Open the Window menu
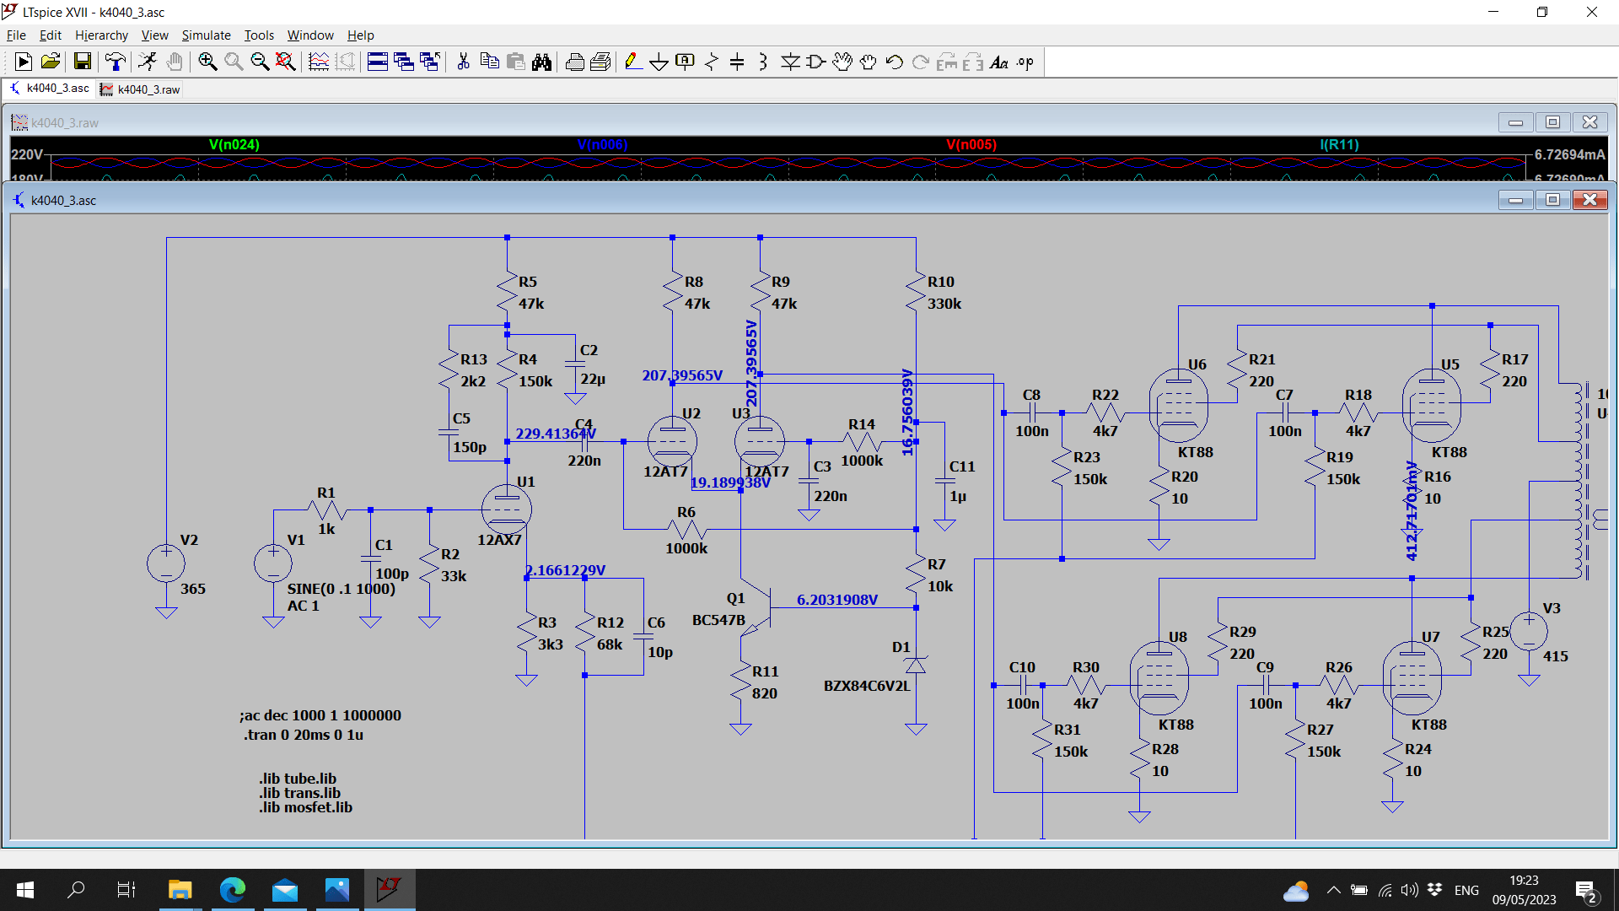Screen dimensions: 1619x911 [x=310, y=35]
